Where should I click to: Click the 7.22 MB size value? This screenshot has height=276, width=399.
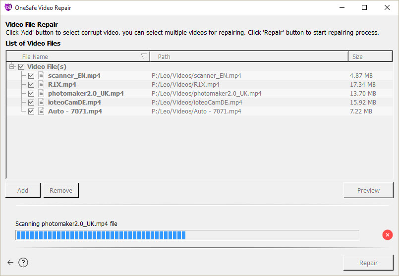361,111
